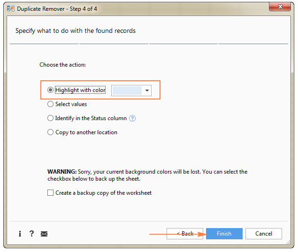The image size is (298, 252).
Task: Expand the highlight color dropdown arrow
Action: pos(147,91)
